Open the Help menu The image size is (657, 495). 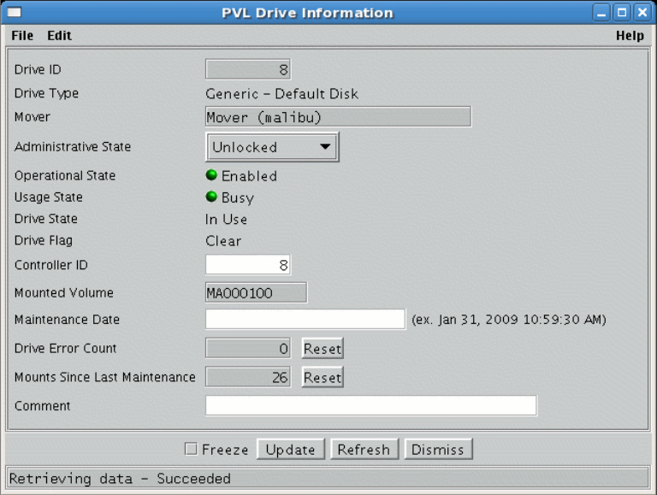pyautogui.click(x=630, y=36)
